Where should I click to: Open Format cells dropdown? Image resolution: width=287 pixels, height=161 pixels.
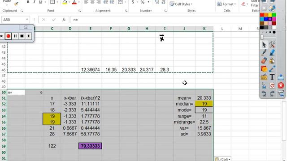[x=226, y=4]
